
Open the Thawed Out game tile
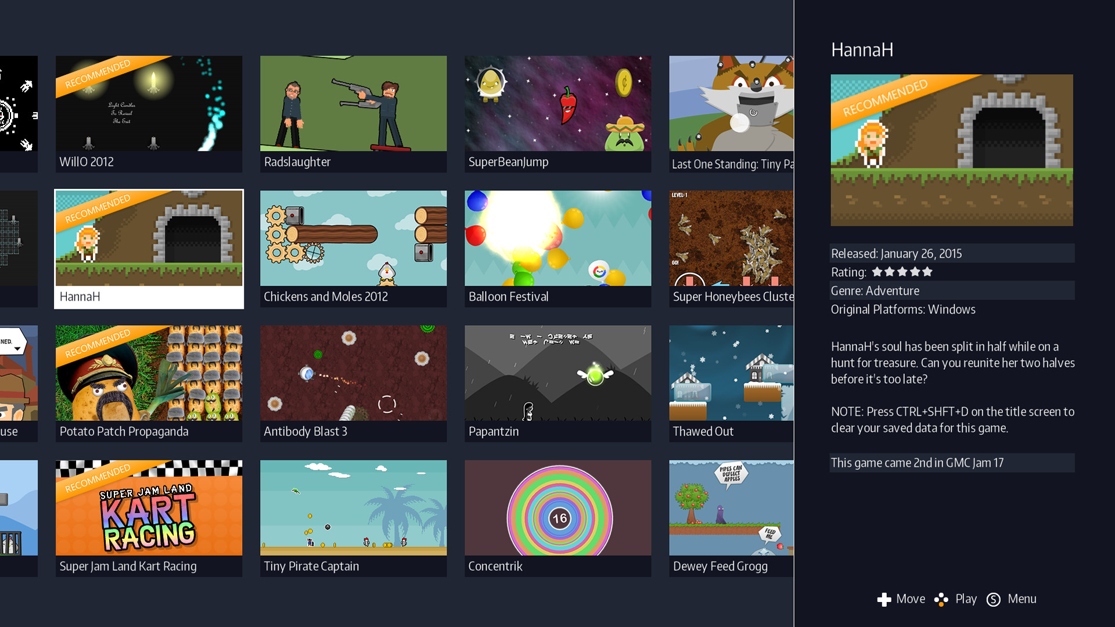[x=731, y=373]
